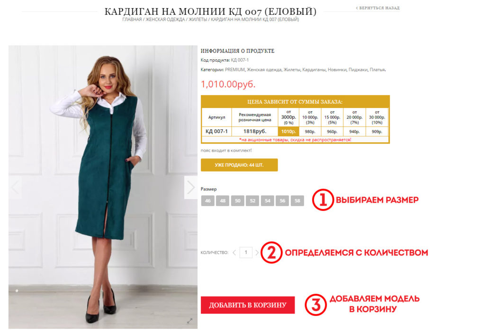Show next product photo with right arrow
485x334 pixels.
[190, 188]
